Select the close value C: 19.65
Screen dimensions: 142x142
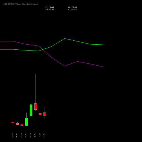click(50, 7)
